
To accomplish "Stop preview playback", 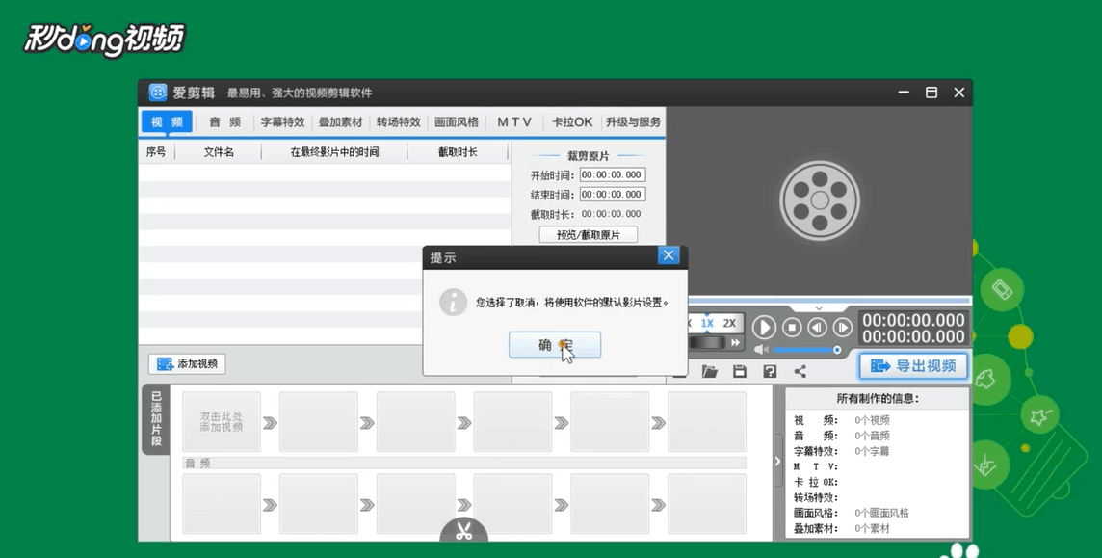I will [x=792, y=328].
